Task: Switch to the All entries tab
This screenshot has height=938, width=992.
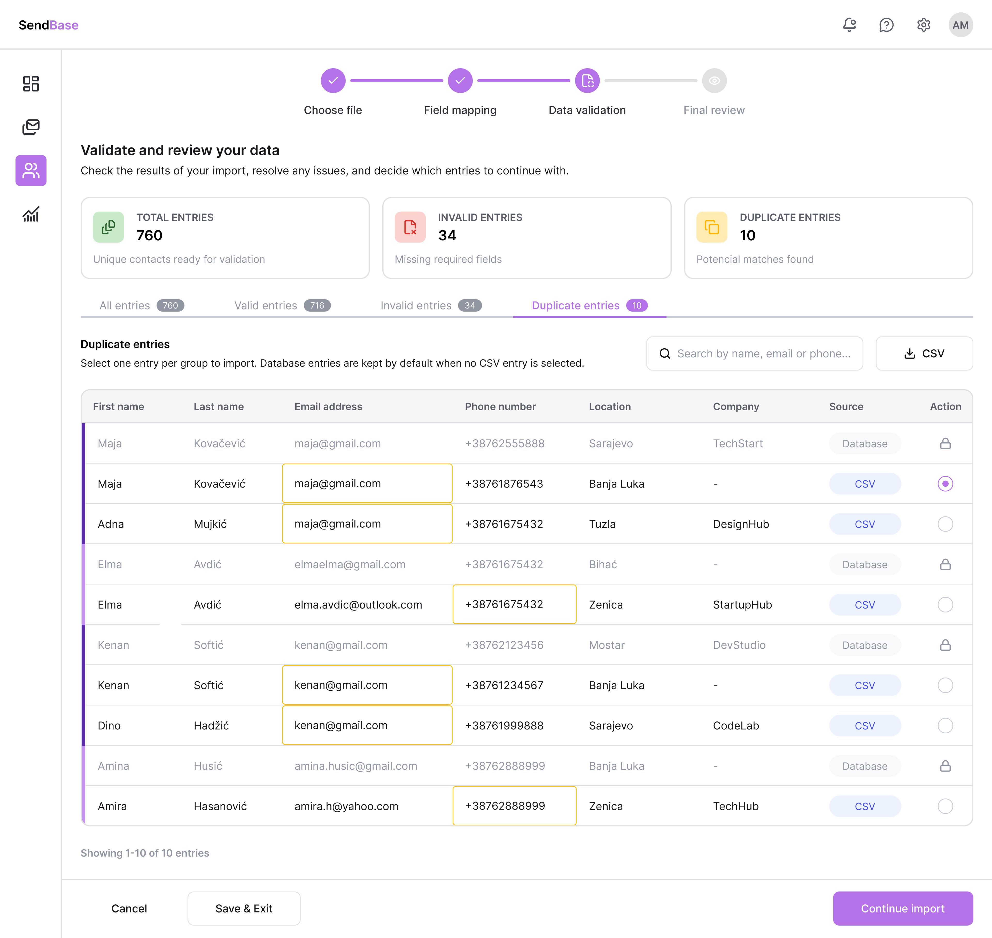Action: point(141,305)
